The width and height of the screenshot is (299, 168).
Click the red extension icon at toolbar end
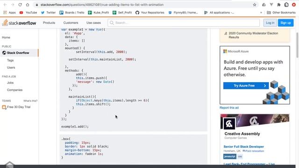click(294, 5)
